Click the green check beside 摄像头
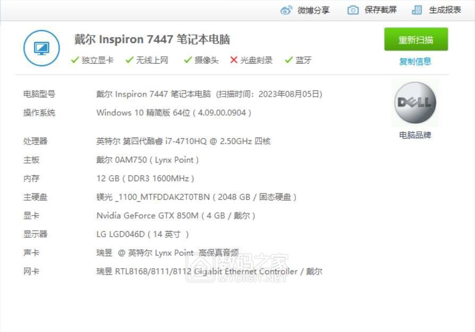 point(188,60)
